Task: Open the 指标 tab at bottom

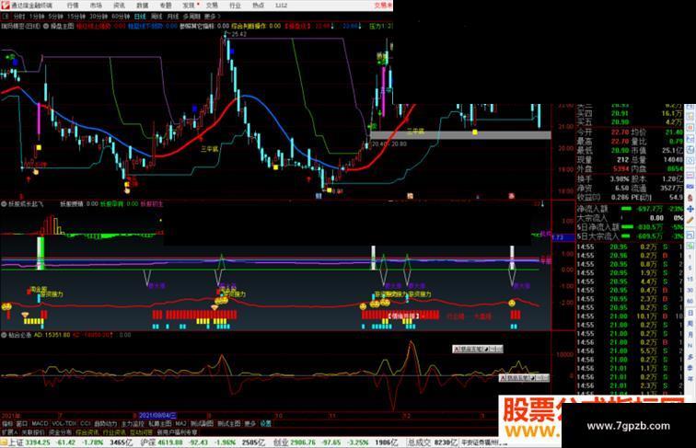Action: 7,424
